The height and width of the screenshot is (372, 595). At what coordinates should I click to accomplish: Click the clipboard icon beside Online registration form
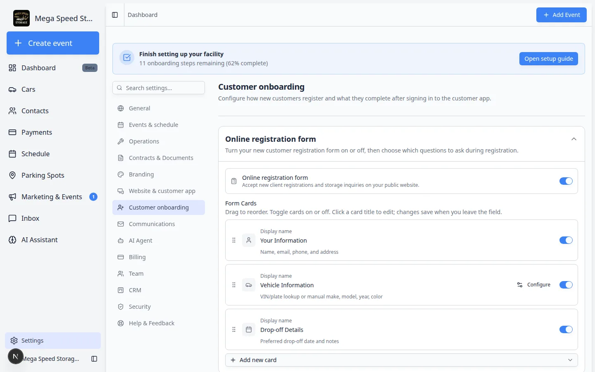(234, 181)
